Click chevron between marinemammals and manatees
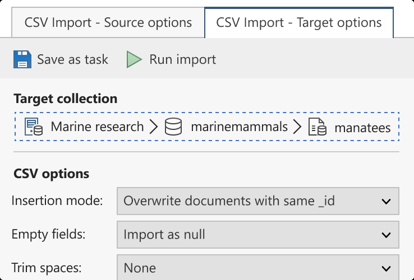The width and height of the screenshot is (414, 280). click(x=297, y=127)
